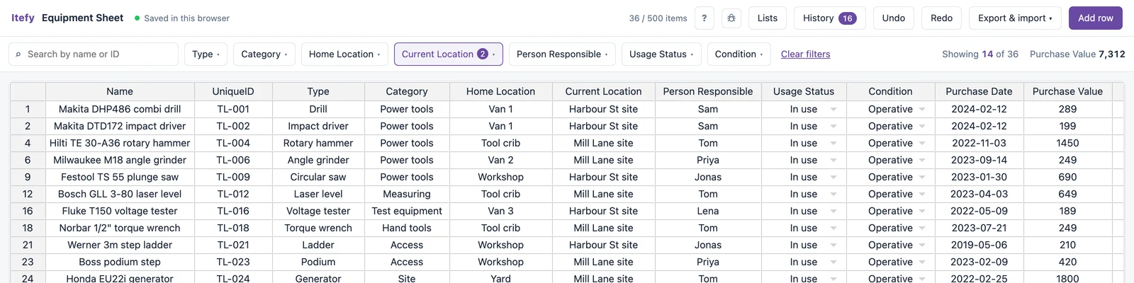
Task: Open the History panel button
Action: click(x=829, y=18)
